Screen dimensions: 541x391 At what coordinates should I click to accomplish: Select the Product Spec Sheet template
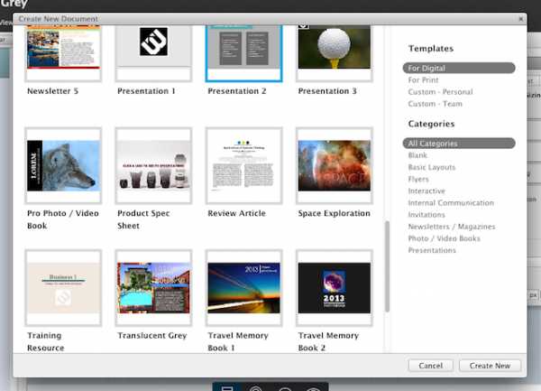point(153,165)
